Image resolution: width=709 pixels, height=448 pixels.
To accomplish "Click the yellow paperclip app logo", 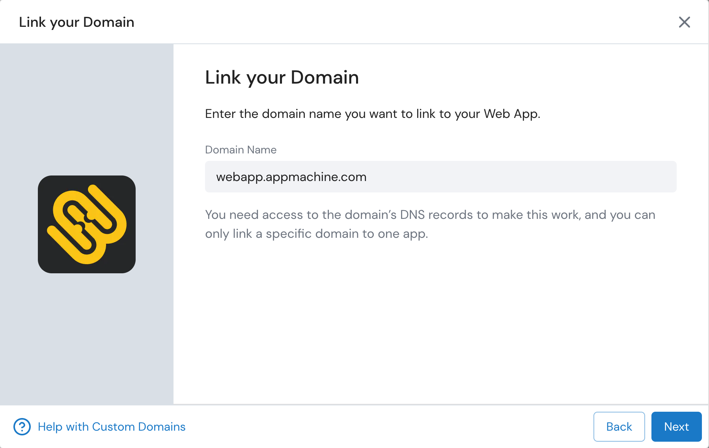I will 87,224.
